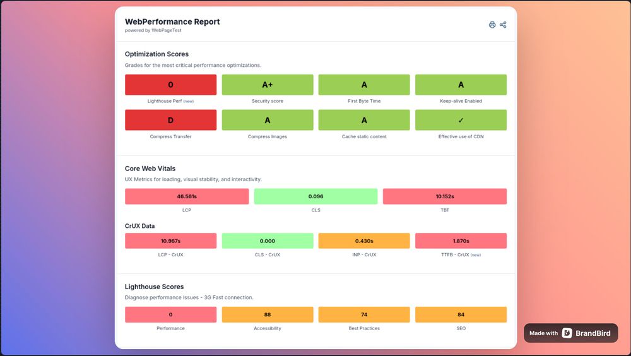Click the TBT value 10.152s
The width and height of the screenshot is (631, 356).
pos(445,196)
